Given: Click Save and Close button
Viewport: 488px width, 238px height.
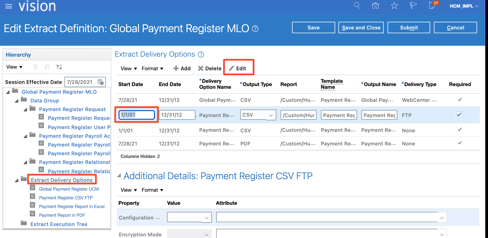Looking at the screenshot, I should (x=361, y=28).
